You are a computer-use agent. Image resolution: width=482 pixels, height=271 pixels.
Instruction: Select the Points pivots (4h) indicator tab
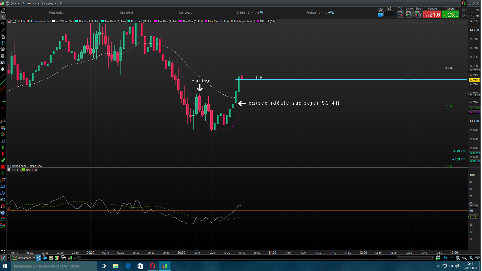(244, 21)
